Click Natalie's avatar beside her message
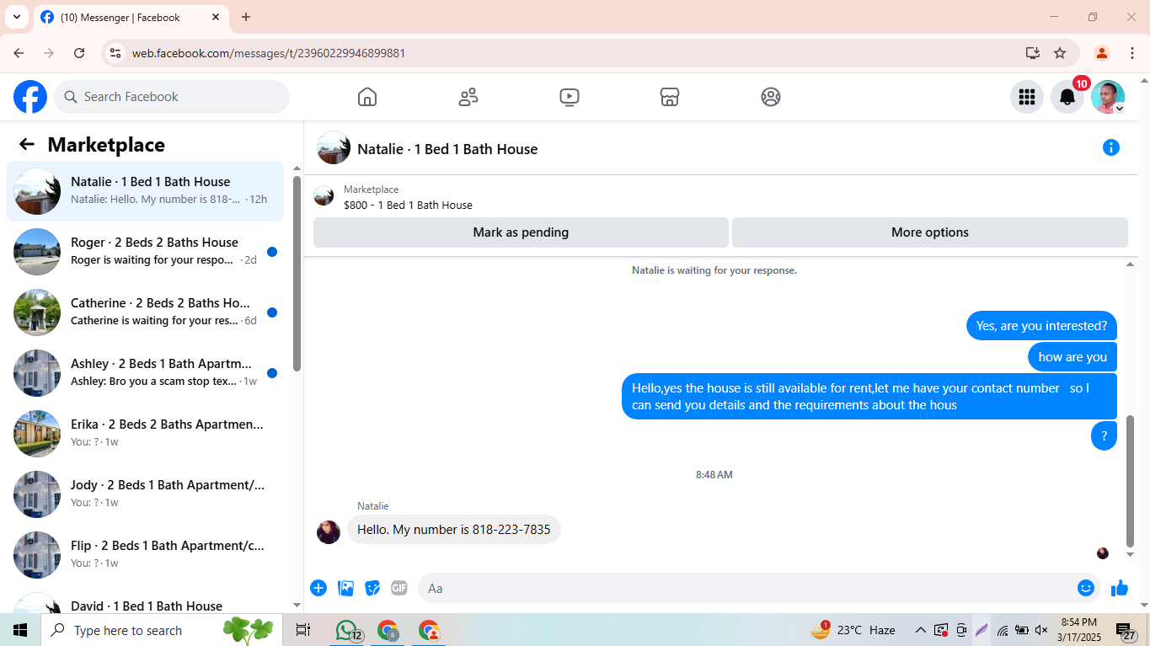 click(329, 532)
